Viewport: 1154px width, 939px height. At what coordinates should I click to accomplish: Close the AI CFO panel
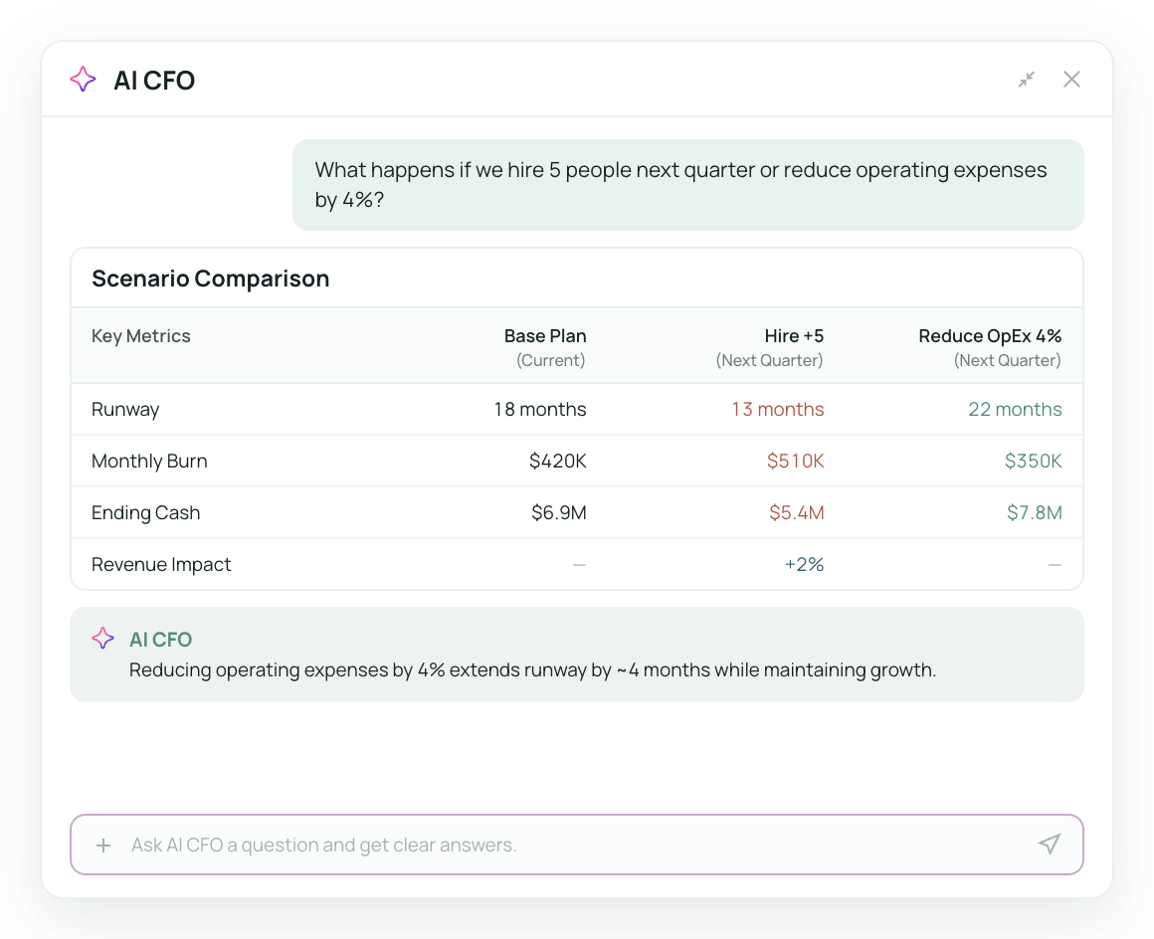tap(1071, 80)
